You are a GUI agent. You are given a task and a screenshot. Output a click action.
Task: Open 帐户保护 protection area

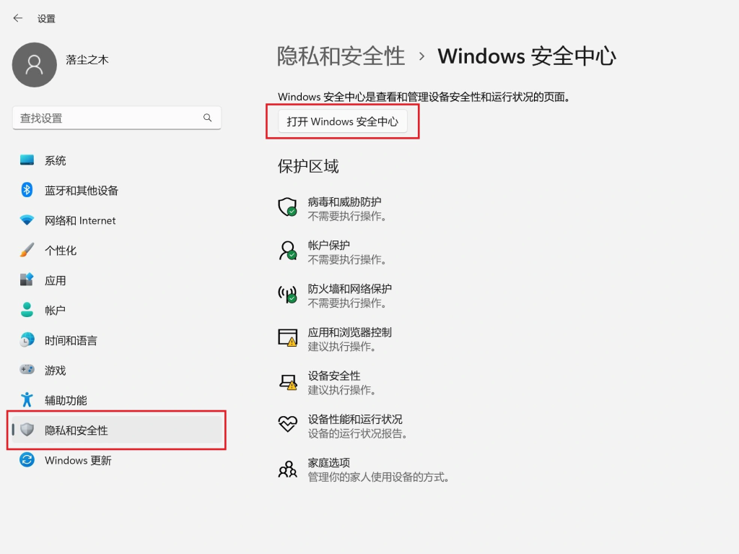pyautogui.click(x=332, y=252)
